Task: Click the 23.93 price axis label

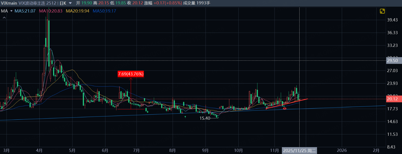Action: point(392,83)
